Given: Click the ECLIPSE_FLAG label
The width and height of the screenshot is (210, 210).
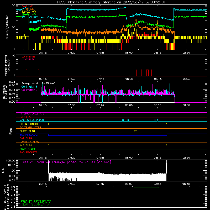Looking at the screenshot, I should coord(29,135).
